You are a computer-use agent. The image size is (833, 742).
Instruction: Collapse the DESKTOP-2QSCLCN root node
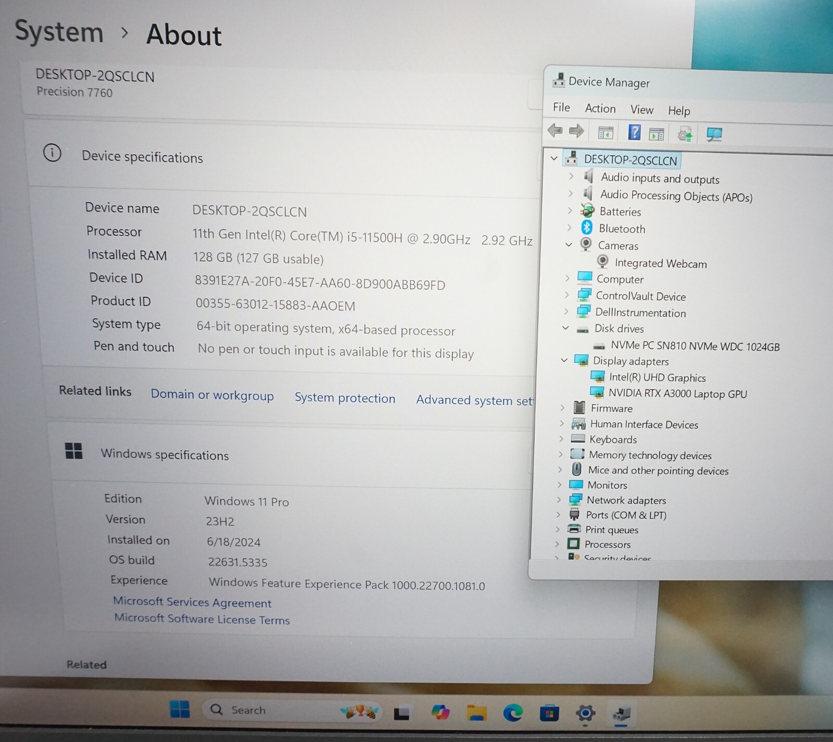554,158
